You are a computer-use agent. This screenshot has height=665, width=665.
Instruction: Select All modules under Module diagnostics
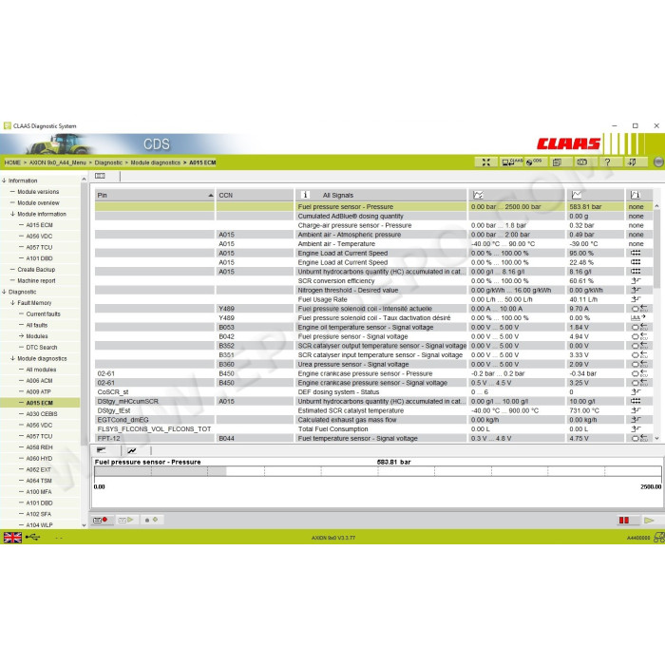(x=41, y=370)
